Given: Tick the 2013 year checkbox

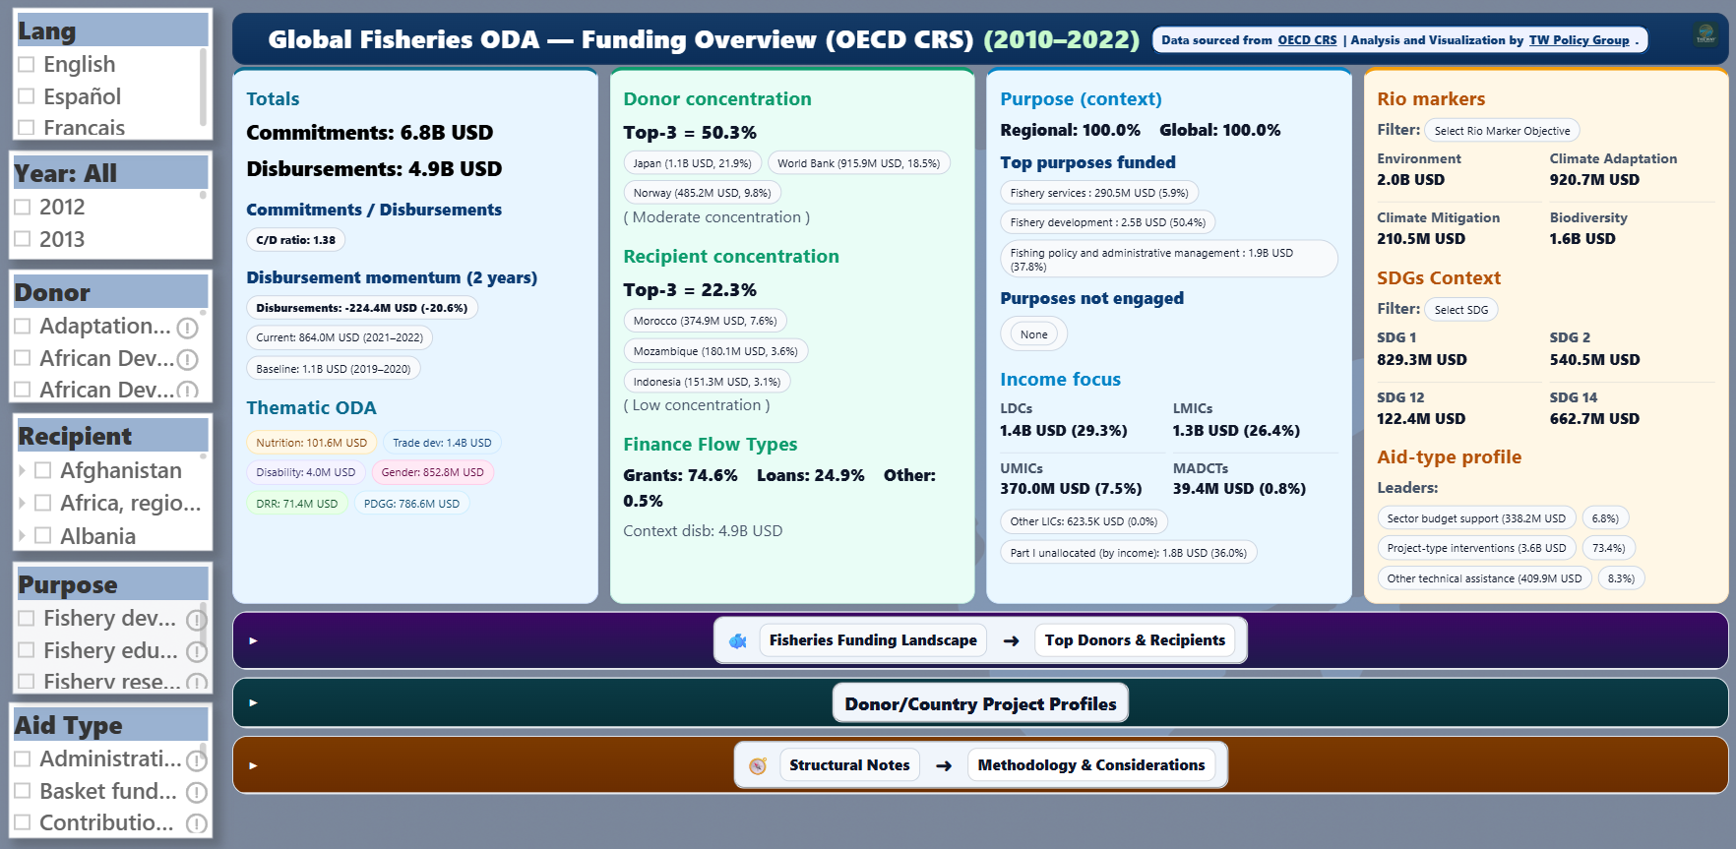Looking at the screenshot, I should (23, 239).
